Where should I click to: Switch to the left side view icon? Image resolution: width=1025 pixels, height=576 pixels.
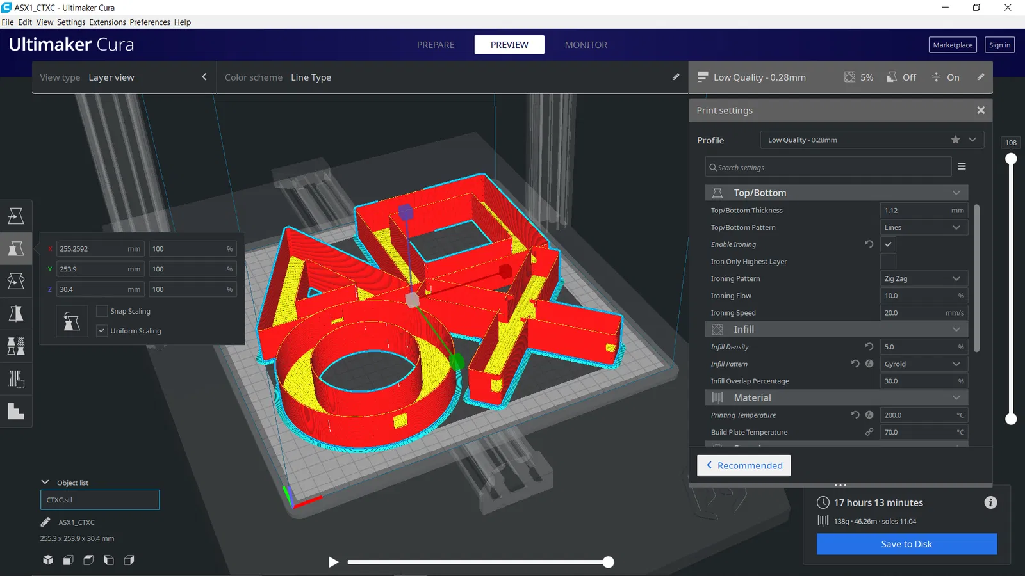coord(109,560)
